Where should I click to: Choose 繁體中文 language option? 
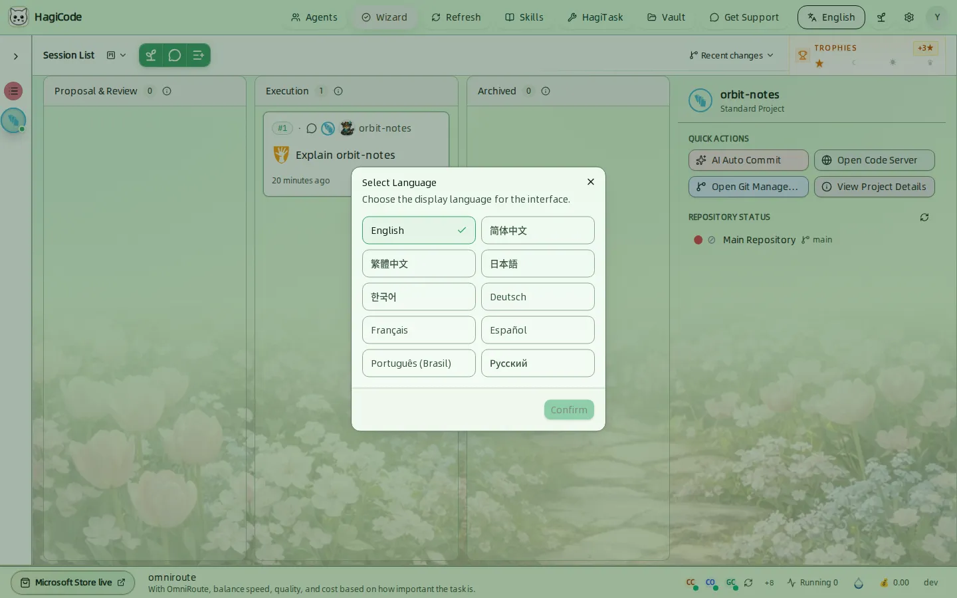coord(419,264)
